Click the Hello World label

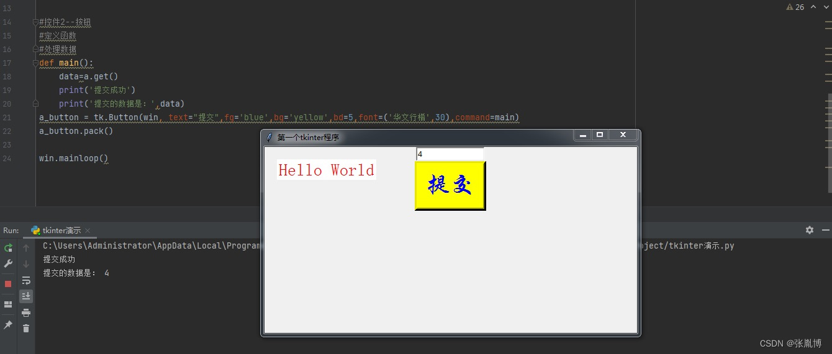pos(327,170)
